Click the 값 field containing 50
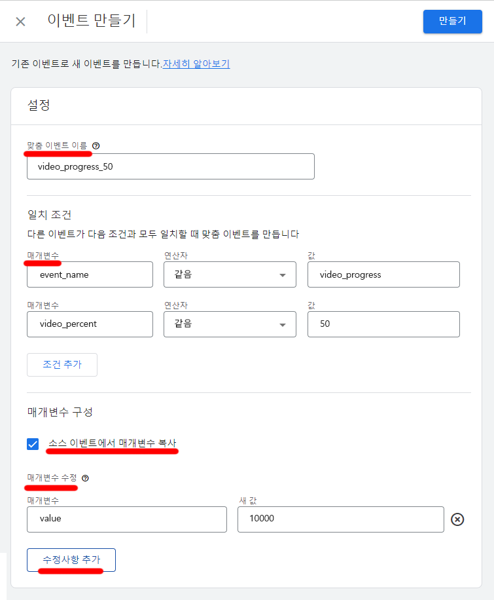 coord(383,324)
